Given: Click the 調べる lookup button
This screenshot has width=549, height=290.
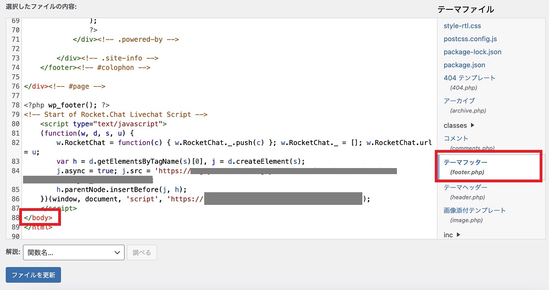Looking at the screenshot, I should pyautogui.click(x=142, y=253).
